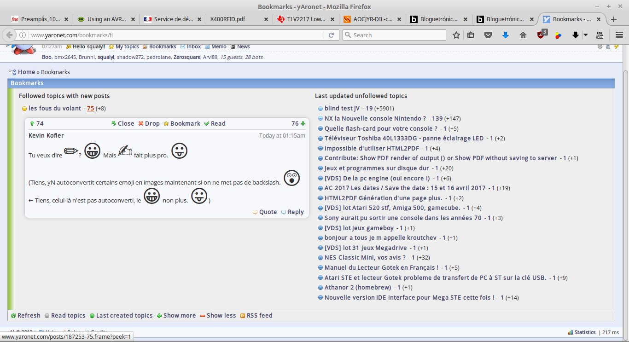Go to Firefox home page icon
629x342 pixels.
(523, 35)
